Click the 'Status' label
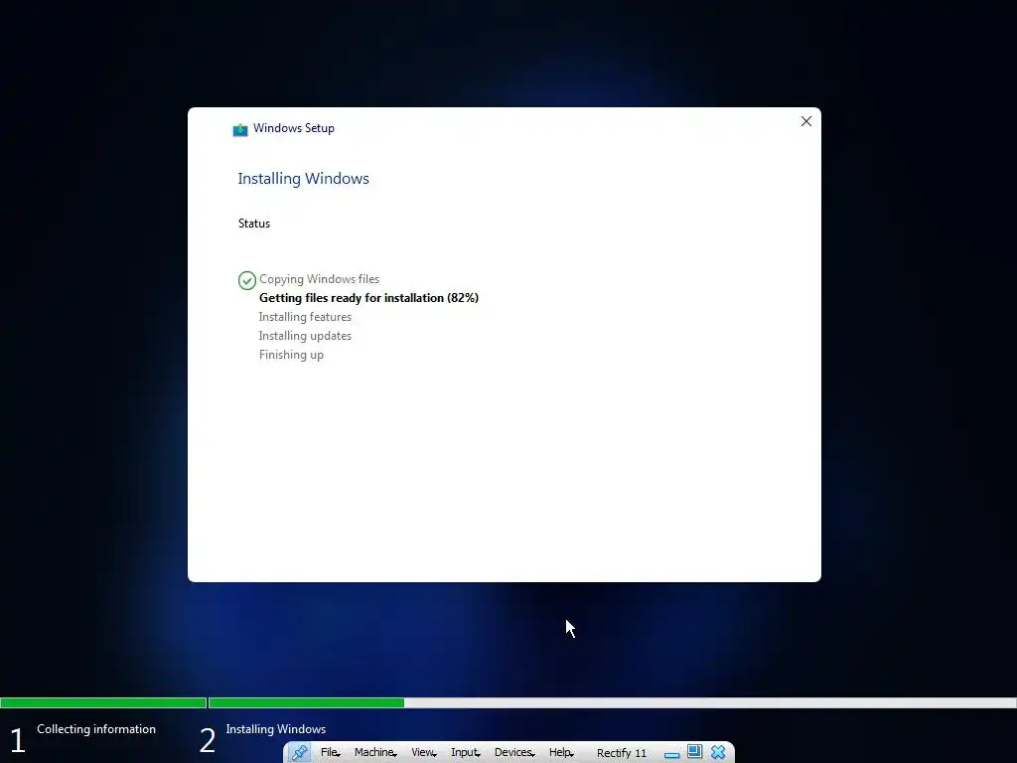The height and width of the screenshot is (763, 1017). (253, 224)
